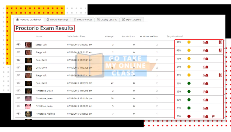This screenshot has height=132, width=231.
Task: Sort results by Name column header
Action: click(x=39, y=36)
